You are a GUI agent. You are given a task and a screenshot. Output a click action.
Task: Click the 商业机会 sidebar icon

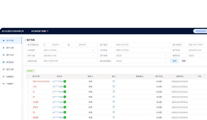pyautogui.click(x=4, y=62)
